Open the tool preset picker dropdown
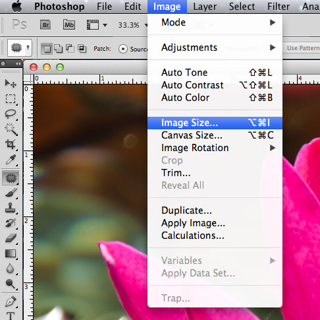 point(20,48)
